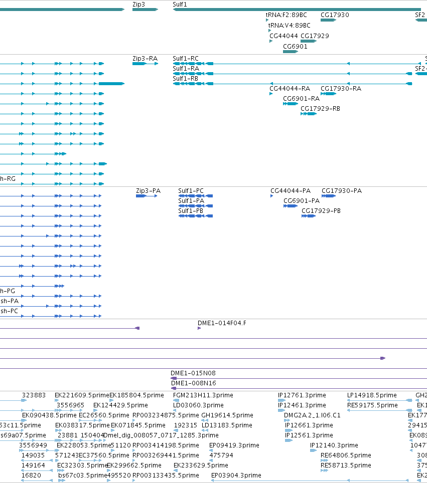The height and width of the screenshot is (483, 427).
Task: Click the GH19614.5prime EST label
Action: click(227, 415)
